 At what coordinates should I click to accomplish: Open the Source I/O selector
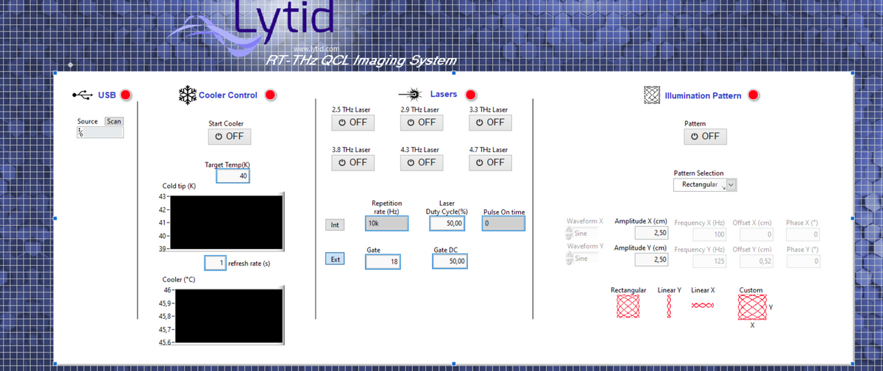coord(100,133)
